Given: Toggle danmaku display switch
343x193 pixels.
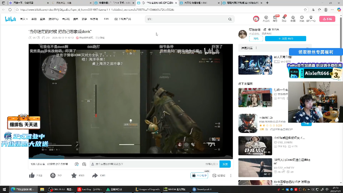Looking at the screenshot, I should (77, 164).
